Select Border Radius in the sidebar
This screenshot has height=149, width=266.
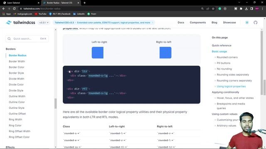pyautogui.click(x=17, y=55)
